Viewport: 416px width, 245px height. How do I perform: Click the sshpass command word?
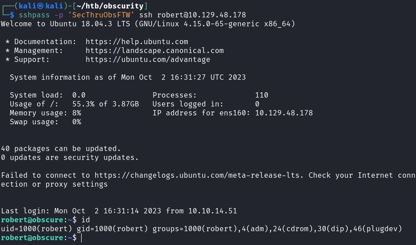[34, 15]
